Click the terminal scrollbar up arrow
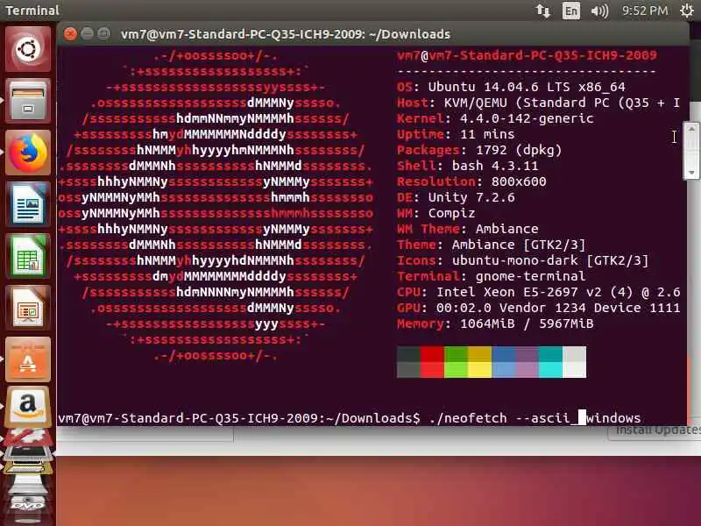This screenshot has height=526, width=701. point(691,129)
